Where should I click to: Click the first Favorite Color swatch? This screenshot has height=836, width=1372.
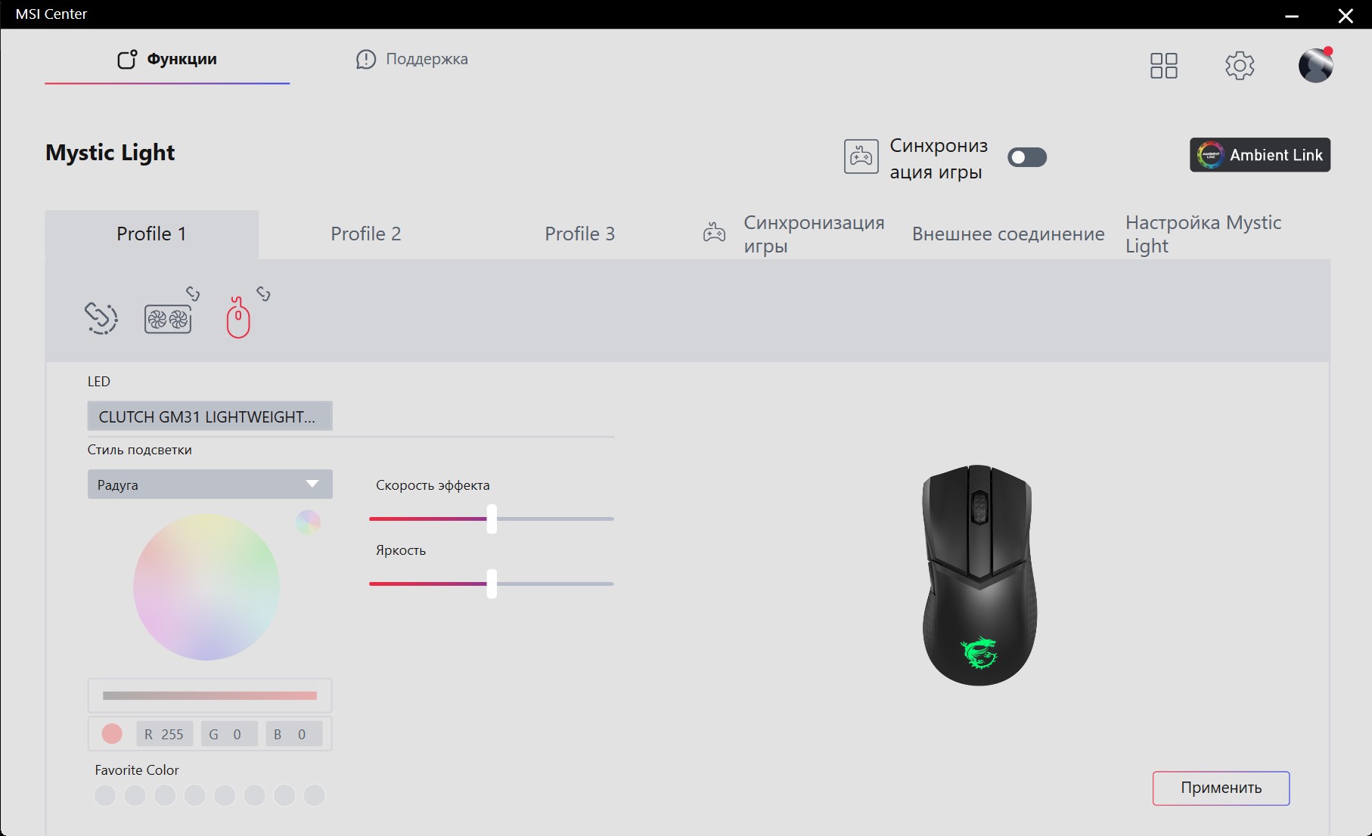pos(105,795)
